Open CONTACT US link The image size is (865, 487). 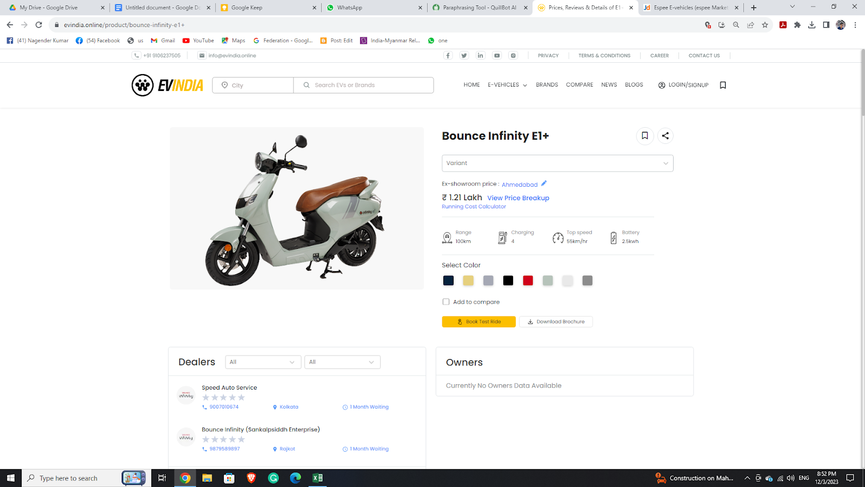[x=704, y=56]
